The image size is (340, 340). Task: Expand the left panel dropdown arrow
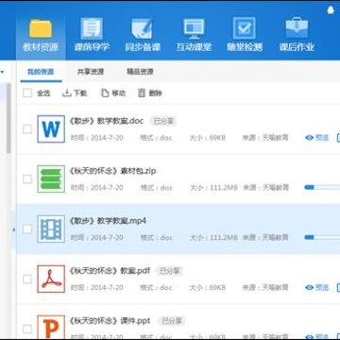tap(2, 72)
